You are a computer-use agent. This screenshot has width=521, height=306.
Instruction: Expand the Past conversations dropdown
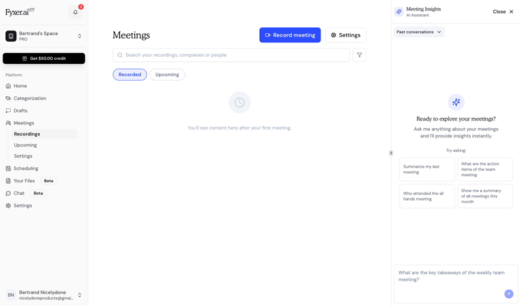[x=419, y=32]
